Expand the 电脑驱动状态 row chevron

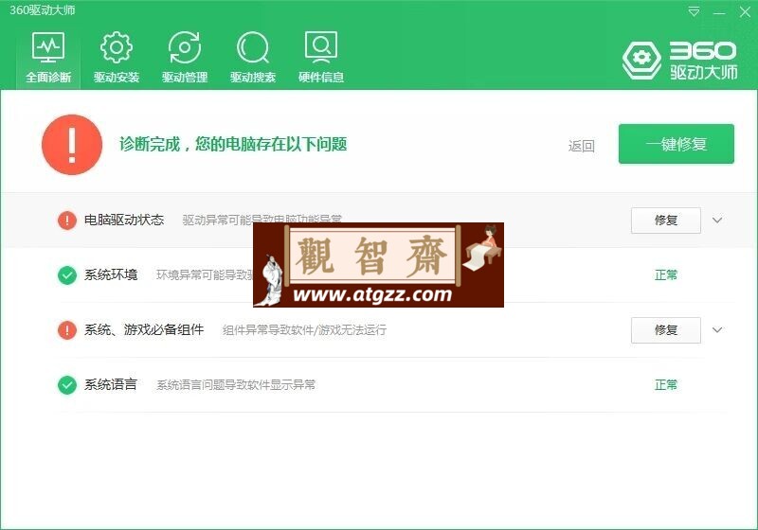717,221
